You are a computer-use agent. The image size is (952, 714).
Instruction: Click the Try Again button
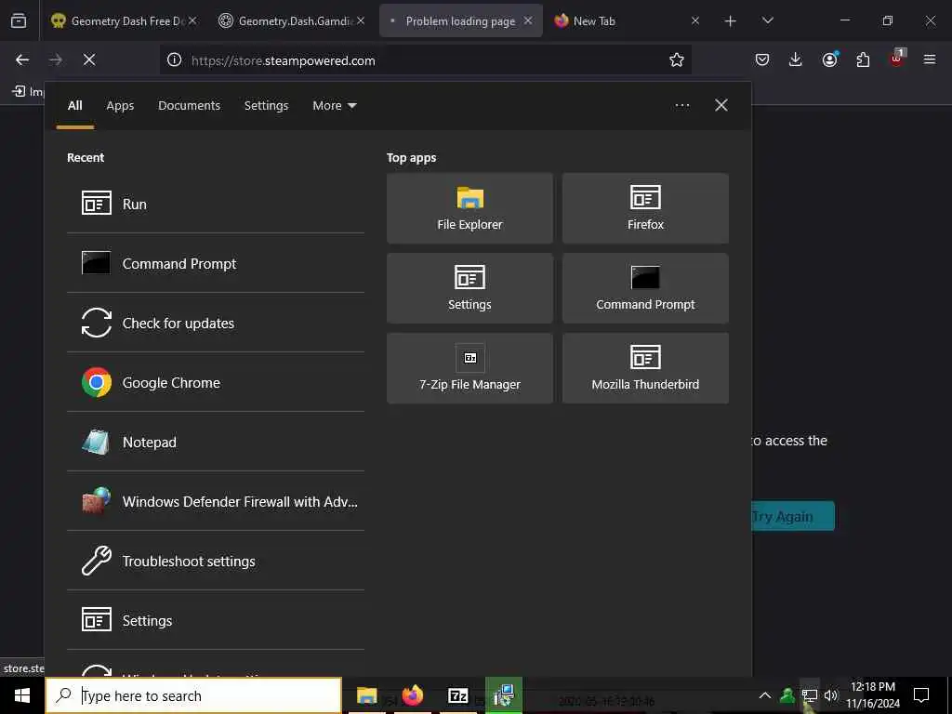point(793,516)
